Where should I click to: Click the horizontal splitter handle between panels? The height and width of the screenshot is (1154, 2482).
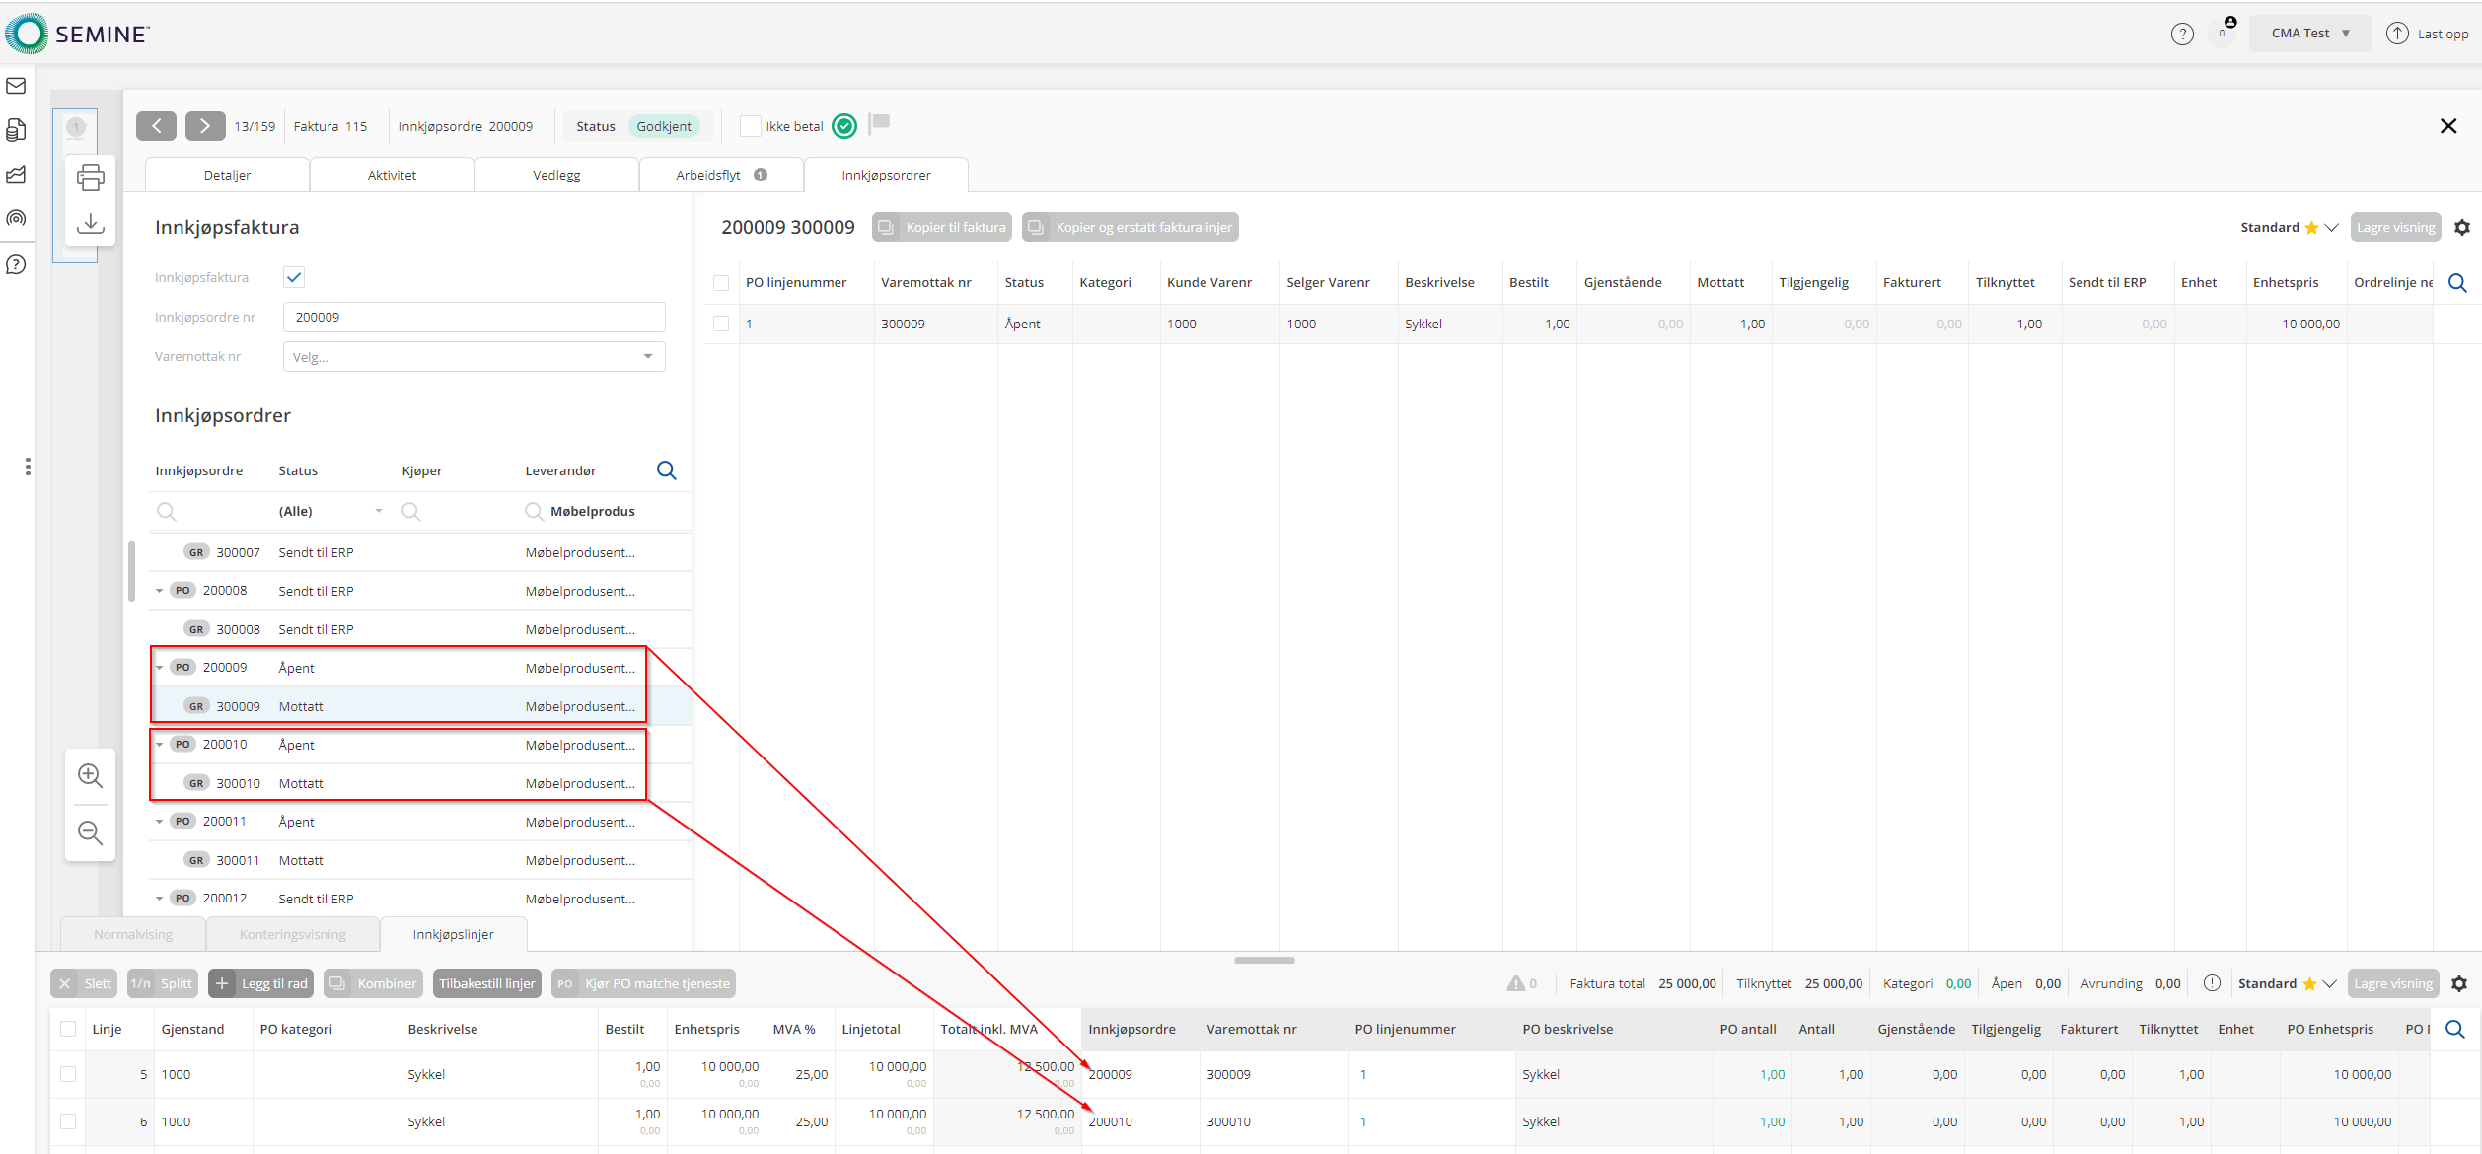[x=1264, y=960]
